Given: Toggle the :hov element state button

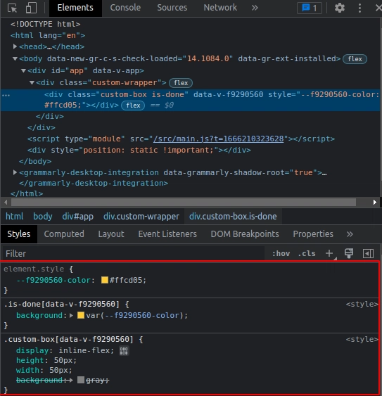Looking at the screenshot, I should (281, 253).
